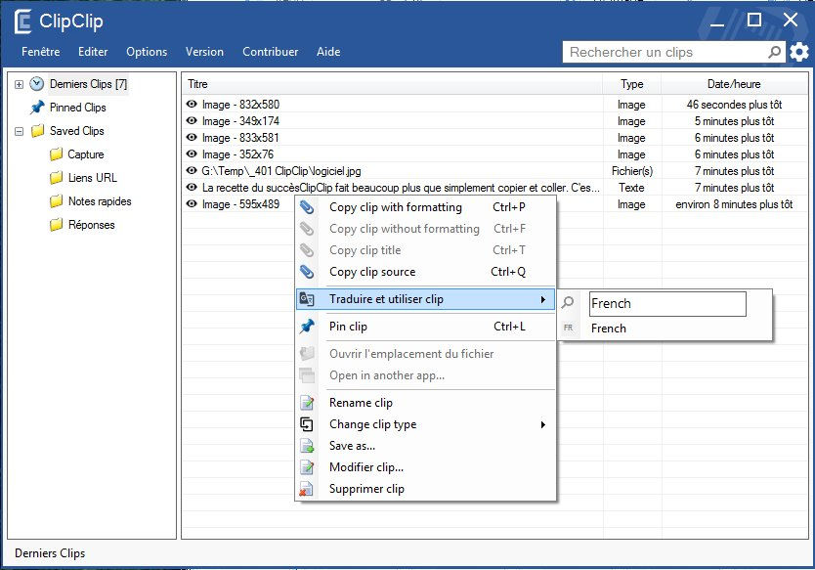Toggle eye icon for Image - 595x489
The width and height of the screenshot is (815, 570).
coord(192,204)
